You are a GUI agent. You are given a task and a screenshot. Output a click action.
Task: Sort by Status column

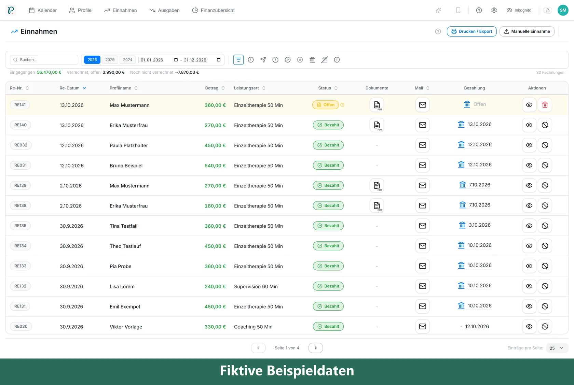[328, 88]
